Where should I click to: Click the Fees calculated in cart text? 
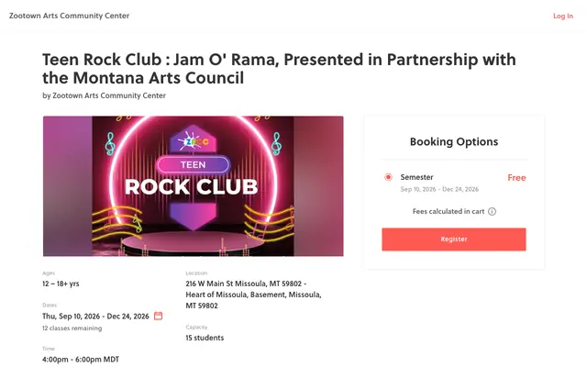pos(449,212)
